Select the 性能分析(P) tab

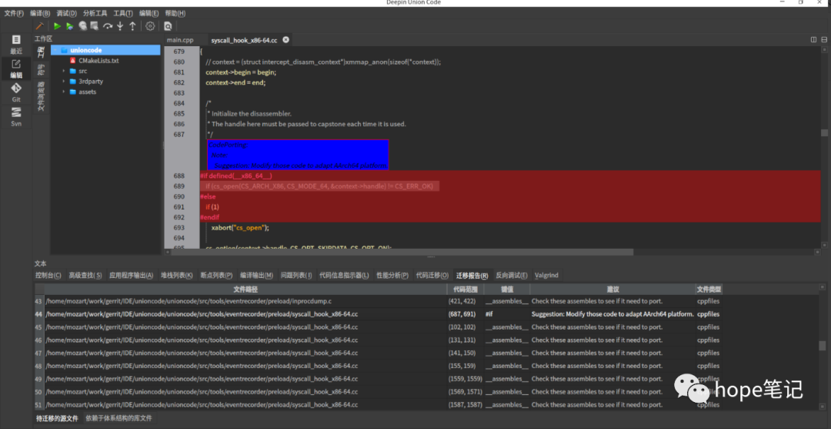(x=392, y=275)
